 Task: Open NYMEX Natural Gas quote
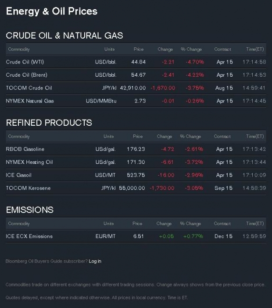[30, 101]
